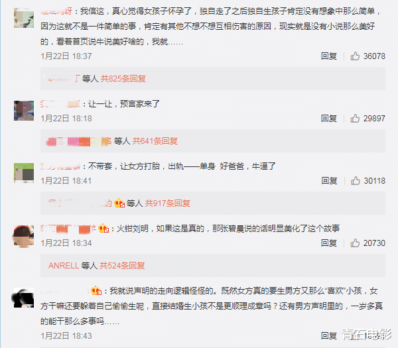Image resolution: width=398 pixels, height=348 pixels.
Task: Open avatar of the 火钳刘明 commenter
Action: point(24,235)
